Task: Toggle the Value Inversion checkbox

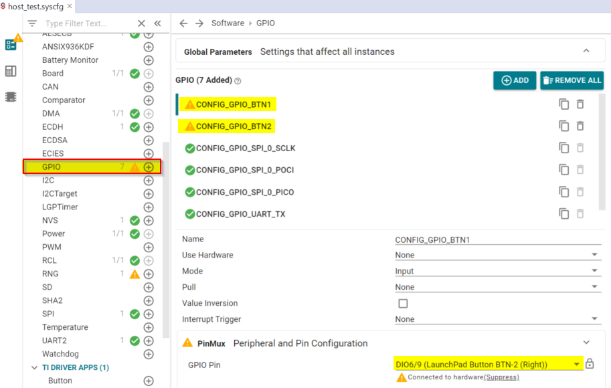Action: pos(403,304)
